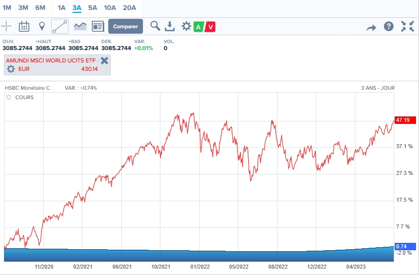The width and height of the screenshot is (419, 280).
Task: Activate the crosshair cursor tool
Action: (6, 26)
